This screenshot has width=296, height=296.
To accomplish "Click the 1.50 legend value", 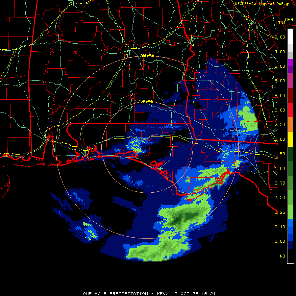I will (x=280, y=154).
